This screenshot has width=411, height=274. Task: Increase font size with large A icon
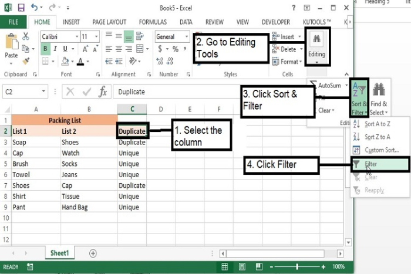tap(85, 49)
